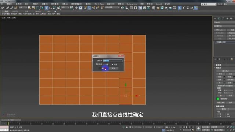Viewport: 235px width, 132px height.
Task: Click the 插入顶点 button
Action: click(225, 71)
